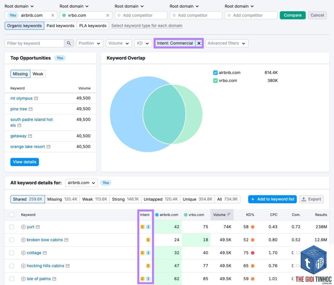Click Commercial intent badge for broken bow cabins
The image size is (334, 285).
click(x=148, y=240)
